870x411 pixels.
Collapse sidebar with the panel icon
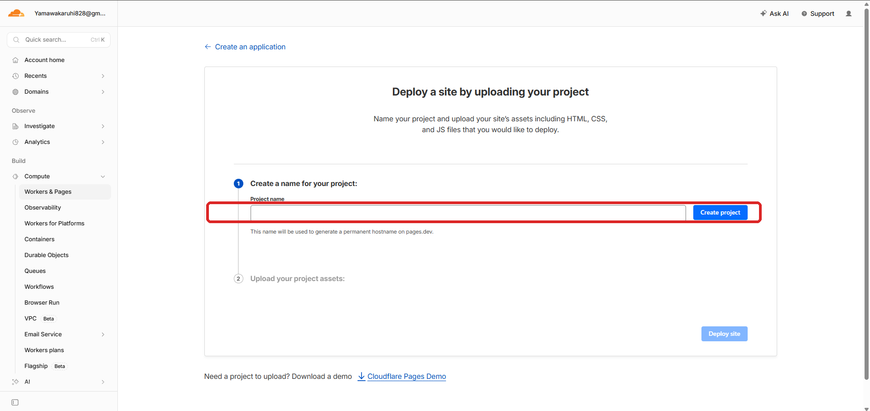coord(15,402)
